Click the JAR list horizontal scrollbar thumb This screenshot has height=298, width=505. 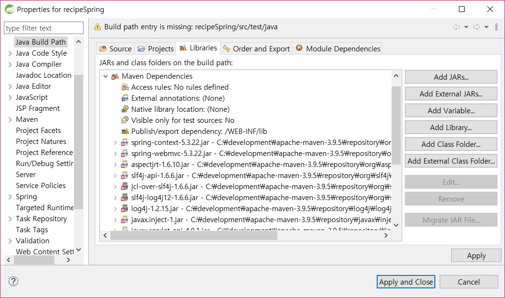pyautogui.click(x=194, y=236)
